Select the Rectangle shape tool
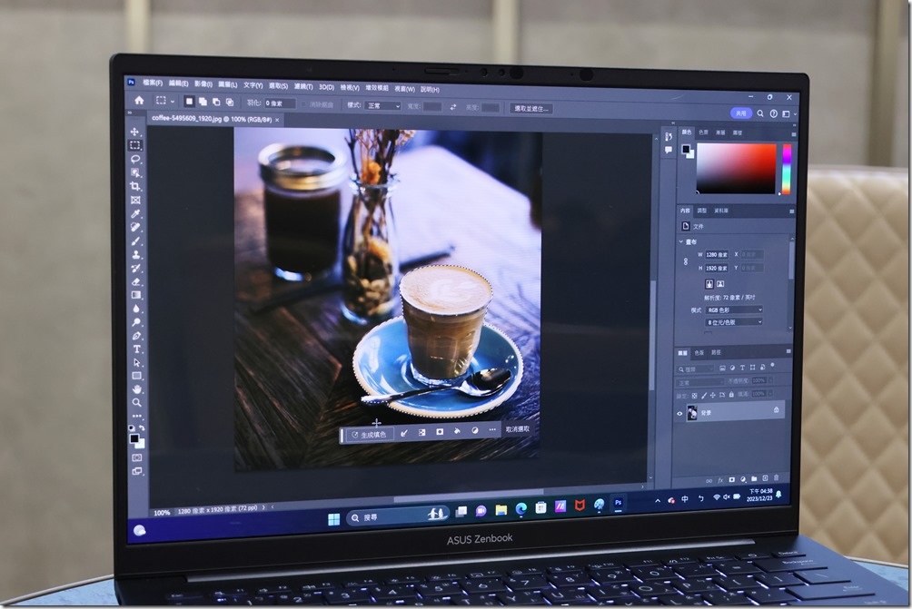This screenshot has height=609, width=912. click(x=136, y=376)
